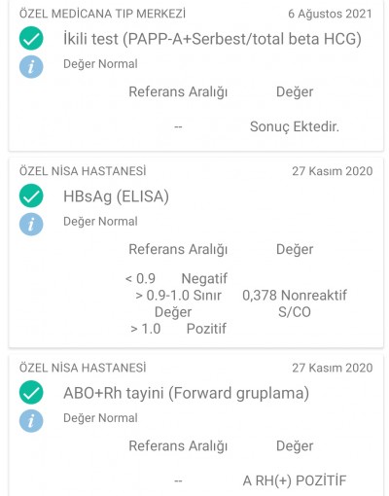Viewport: 389px width, 496px height.
Task: Tap Değer Normal under ABO+Rh tayini
Action: [100, 418]
